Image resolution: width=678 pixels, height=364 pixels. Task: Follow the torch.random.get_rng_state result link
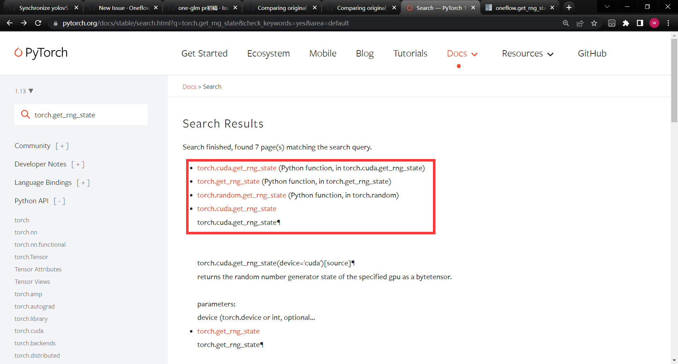point(242,195)
